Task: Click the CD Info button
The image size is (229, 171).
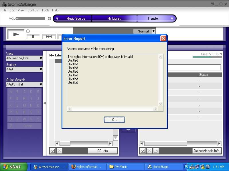Action: pyautogui.click(x=102, y=151)
